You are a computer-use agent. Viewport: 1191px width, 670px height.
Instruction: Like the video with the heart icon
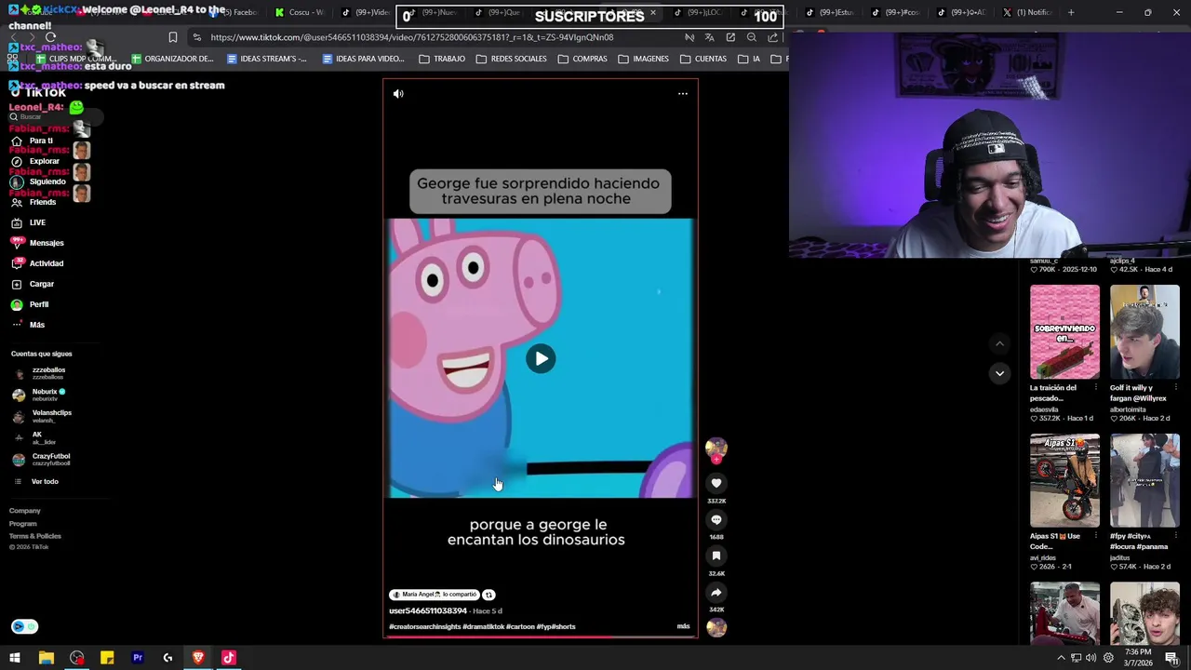(716, 483)
